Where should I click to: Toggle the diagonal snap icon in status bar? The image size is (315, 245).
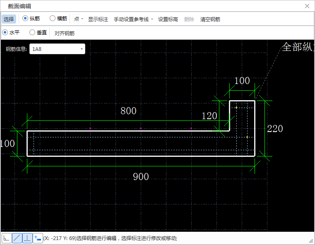point(17,238)
